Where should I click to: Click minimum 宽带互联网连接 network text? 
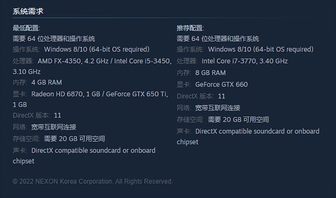(x=53, y=127)
